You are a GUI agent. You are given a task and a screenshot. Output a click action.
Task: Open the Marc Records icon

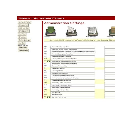click(x=93, y=31)
